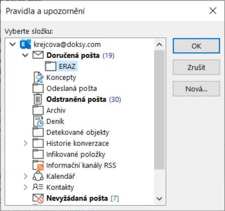Create a new folder with Nová... button

[x=196, y=88]
